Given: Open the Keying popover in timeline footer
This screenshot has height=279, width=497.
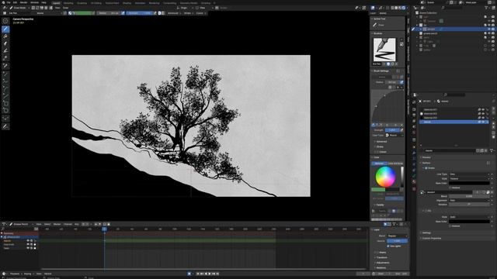Looking at the screenshot, I should 28,274.
